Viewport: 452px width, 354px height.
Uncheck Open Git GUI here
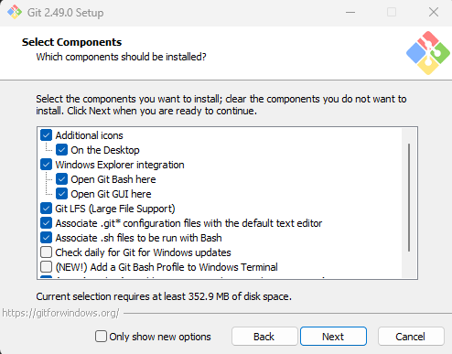[x=61, y=194]
